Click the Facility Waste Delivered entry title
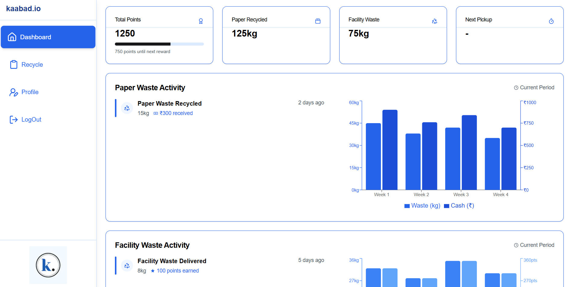 172,261
